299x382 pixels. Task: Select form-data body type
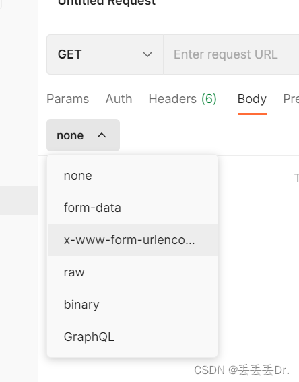(x=133, y=208)
